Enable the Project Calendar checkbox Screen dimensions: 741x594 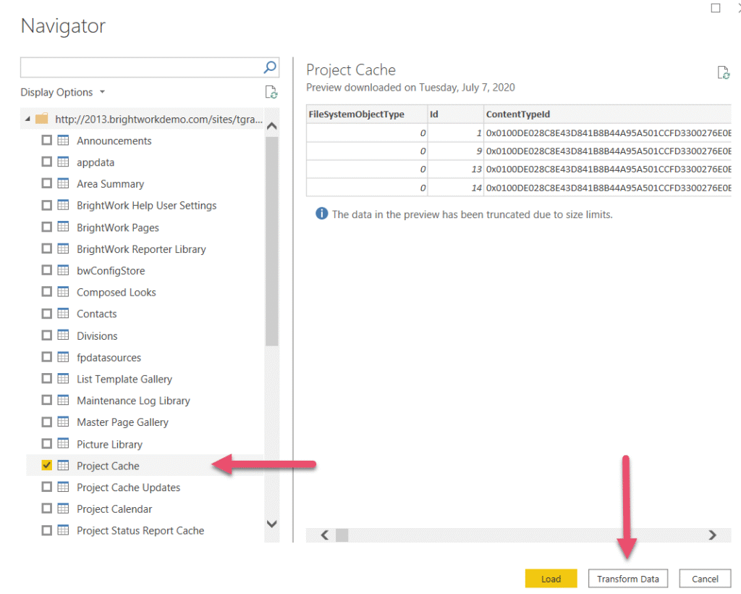(x=47, y=509)
